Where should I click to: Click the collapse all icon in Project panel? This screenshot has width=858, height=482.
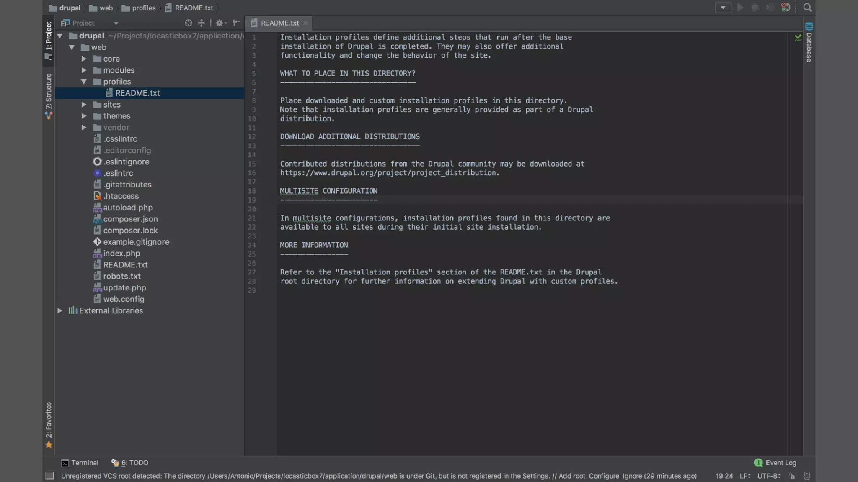(x=202, y=23)
